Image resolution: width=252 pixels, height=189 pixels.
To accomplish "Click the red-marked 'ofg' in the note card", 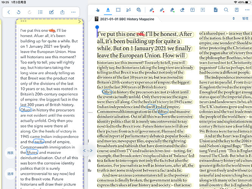I will tap(52, 30).
